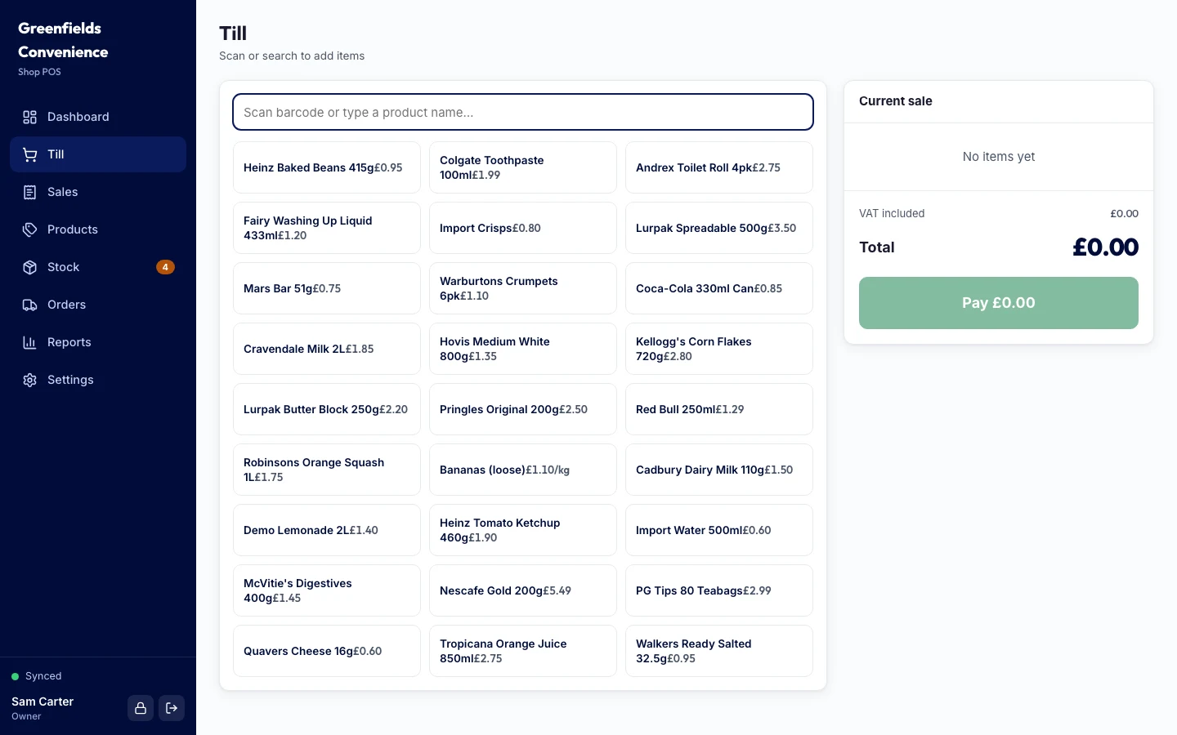Add Cadbury Dairy Milk 110g
The image size is (1177, 735).
[x=719, y=470]
